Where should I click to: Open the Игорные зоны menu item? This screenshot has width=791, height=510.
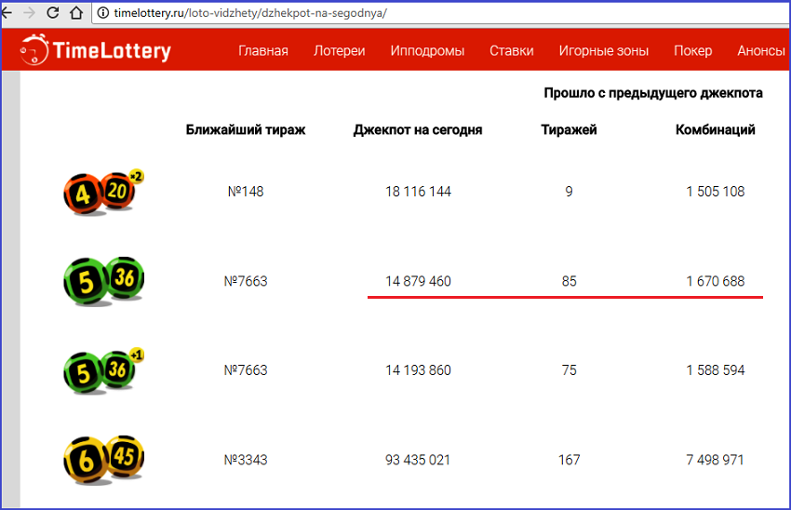point(604,51)
